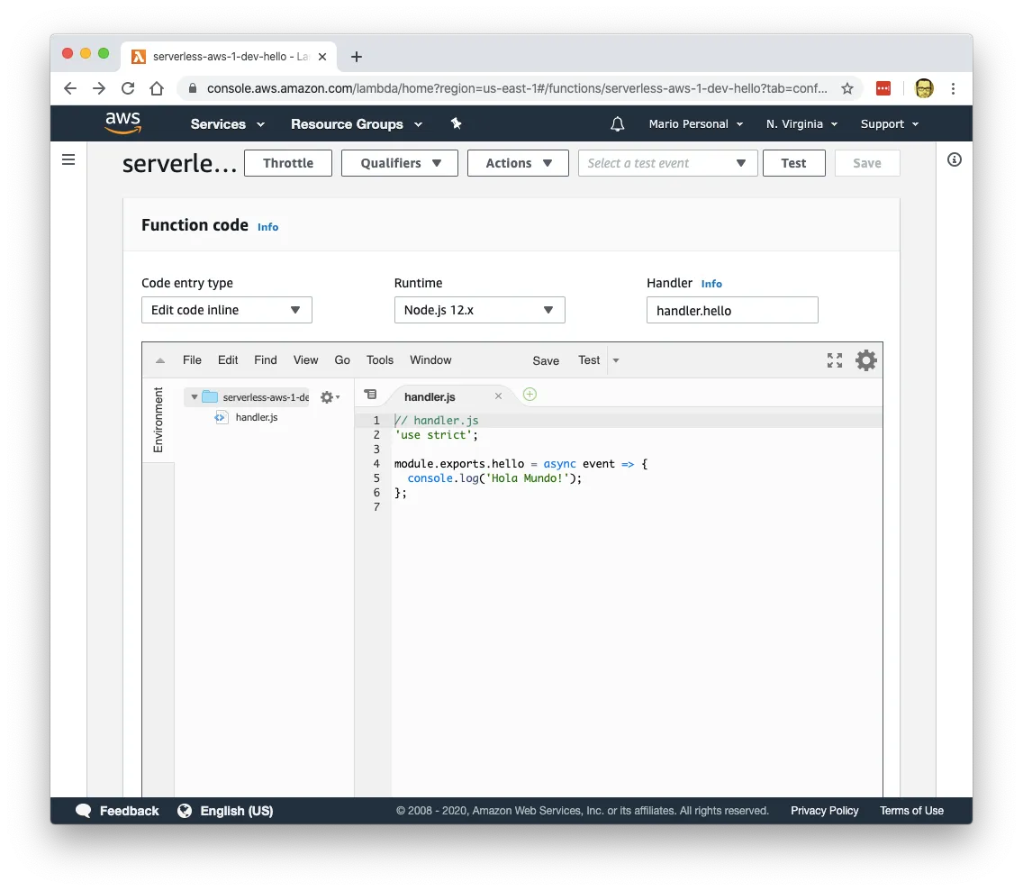
Task: Expand the Actions dropdown
Action: 518,163
